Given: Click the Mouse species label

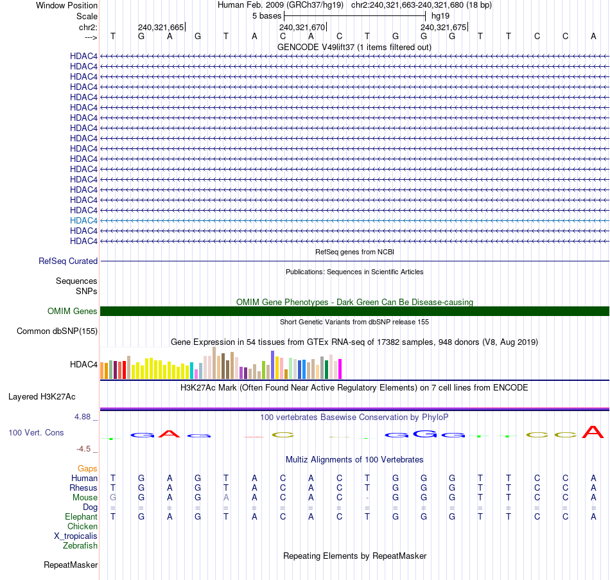Looking at the screenshot, I should pos(85,498).
